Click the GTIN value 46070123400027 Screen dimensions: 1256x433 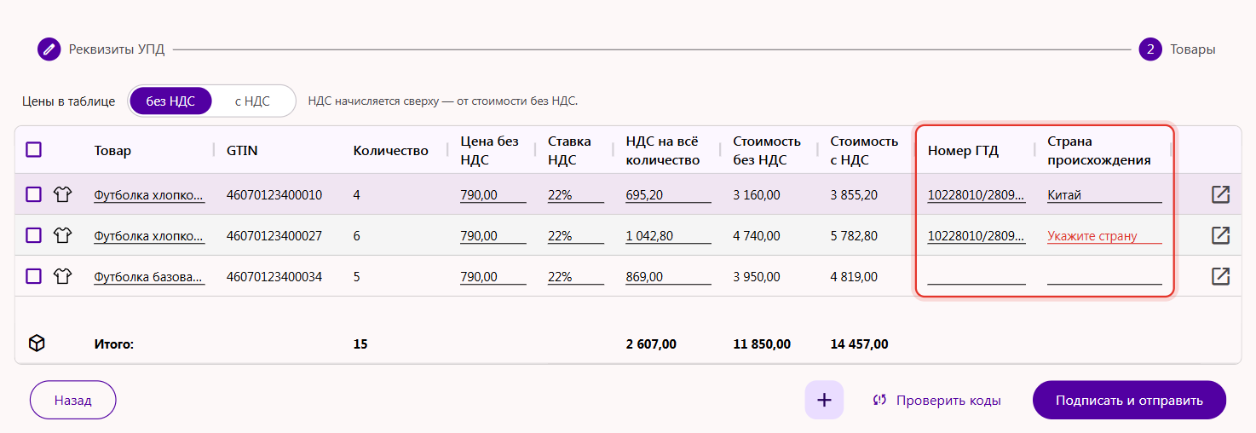click(274, 236)
